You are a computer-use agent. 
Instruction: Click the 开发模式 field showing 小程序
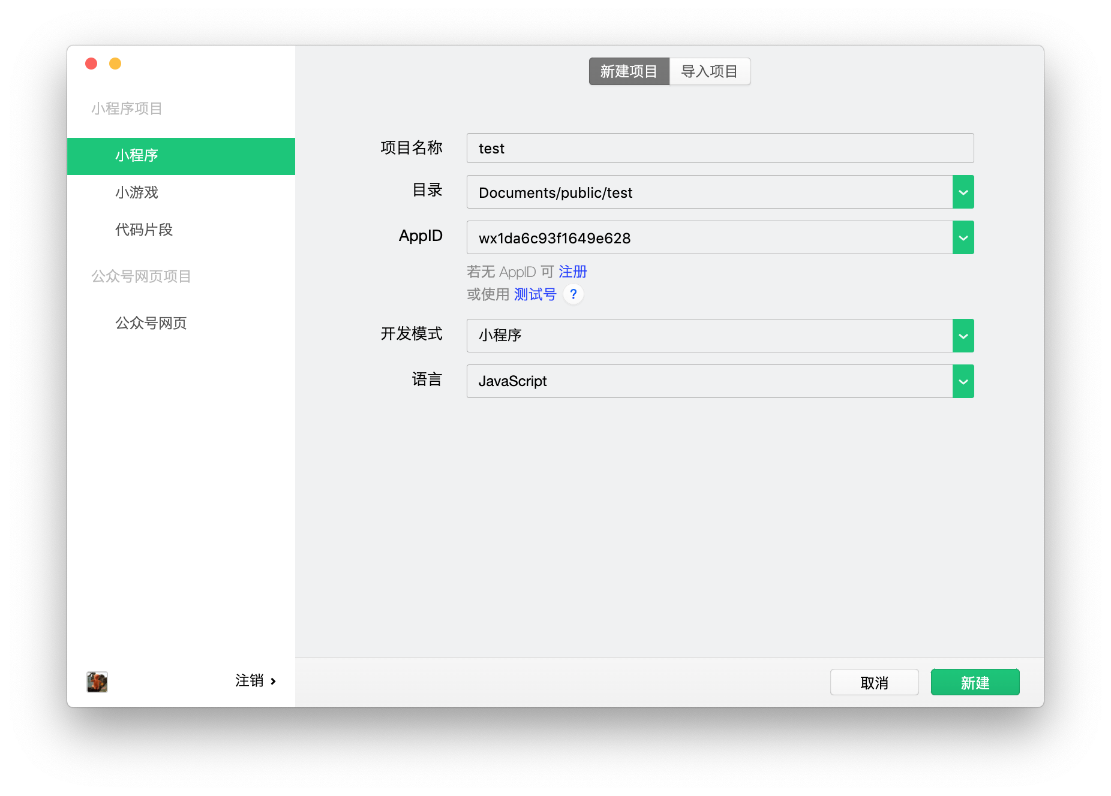pos(710,336)
